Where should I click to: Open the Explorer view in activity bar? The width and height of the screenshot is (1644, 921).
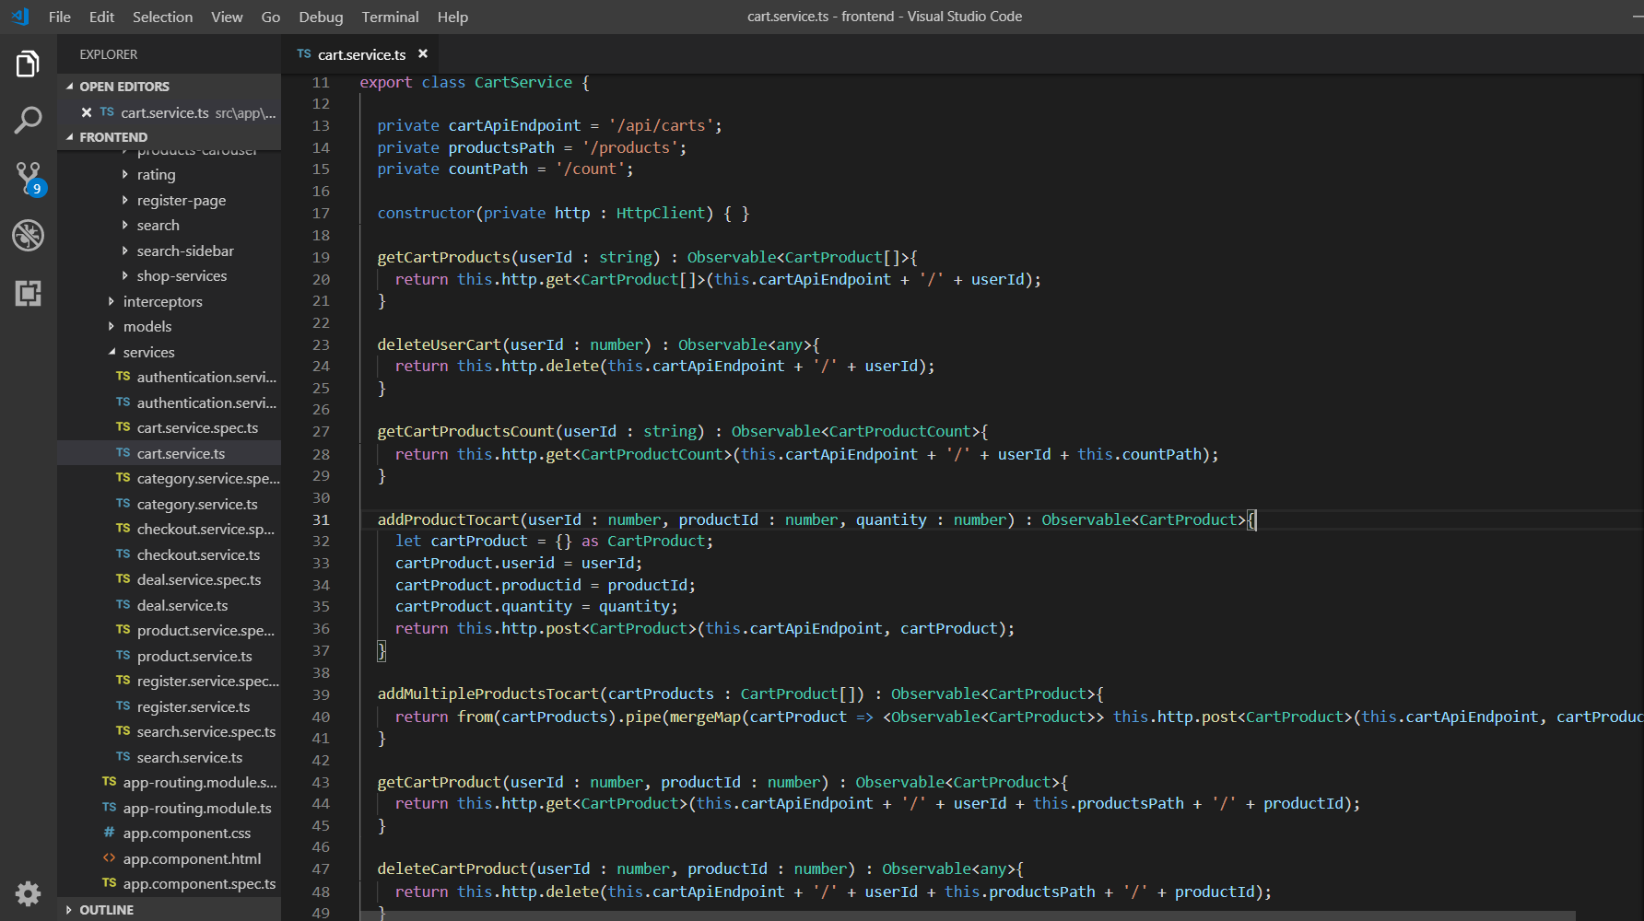pyautogui.click(x=28, y=64)
